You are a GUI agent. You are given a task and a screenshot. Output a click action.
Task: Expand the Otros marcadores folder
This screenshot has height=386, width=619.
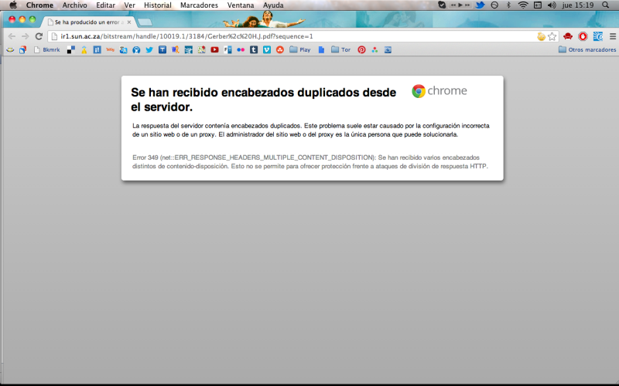point(587,49)
